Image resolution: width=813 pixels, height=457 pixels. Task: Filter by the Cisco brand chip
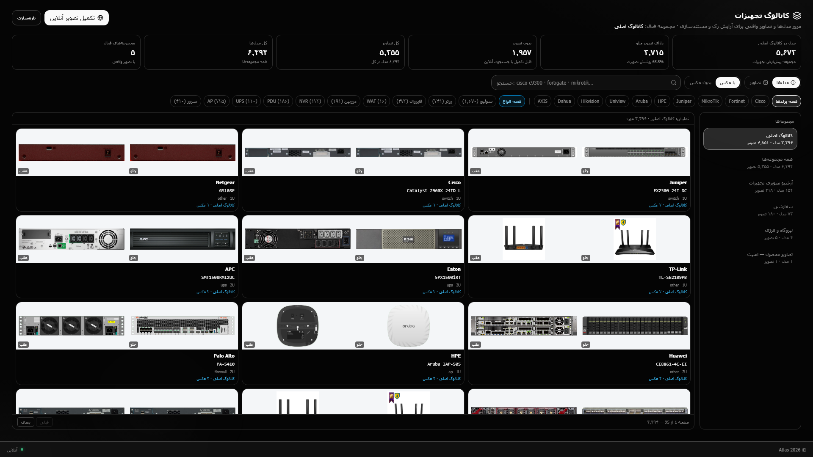pos(760,101)
